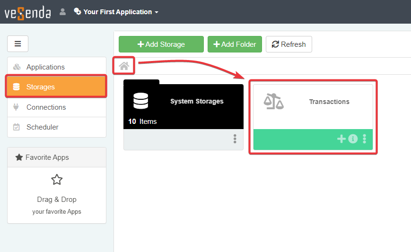
Task: Refresh the storages list
Action: click(289, 44)
